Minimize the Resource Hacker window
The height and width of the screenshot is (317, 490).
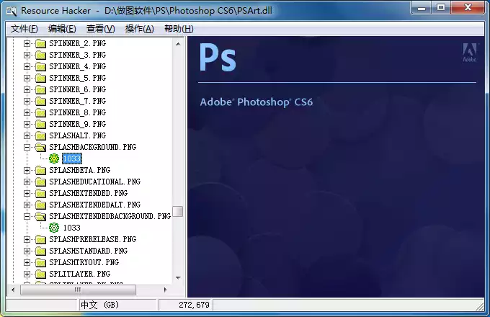(x=422, y=8)
